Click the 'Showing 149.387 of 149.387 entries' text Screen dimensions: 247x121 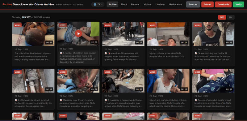click(31, 17)
